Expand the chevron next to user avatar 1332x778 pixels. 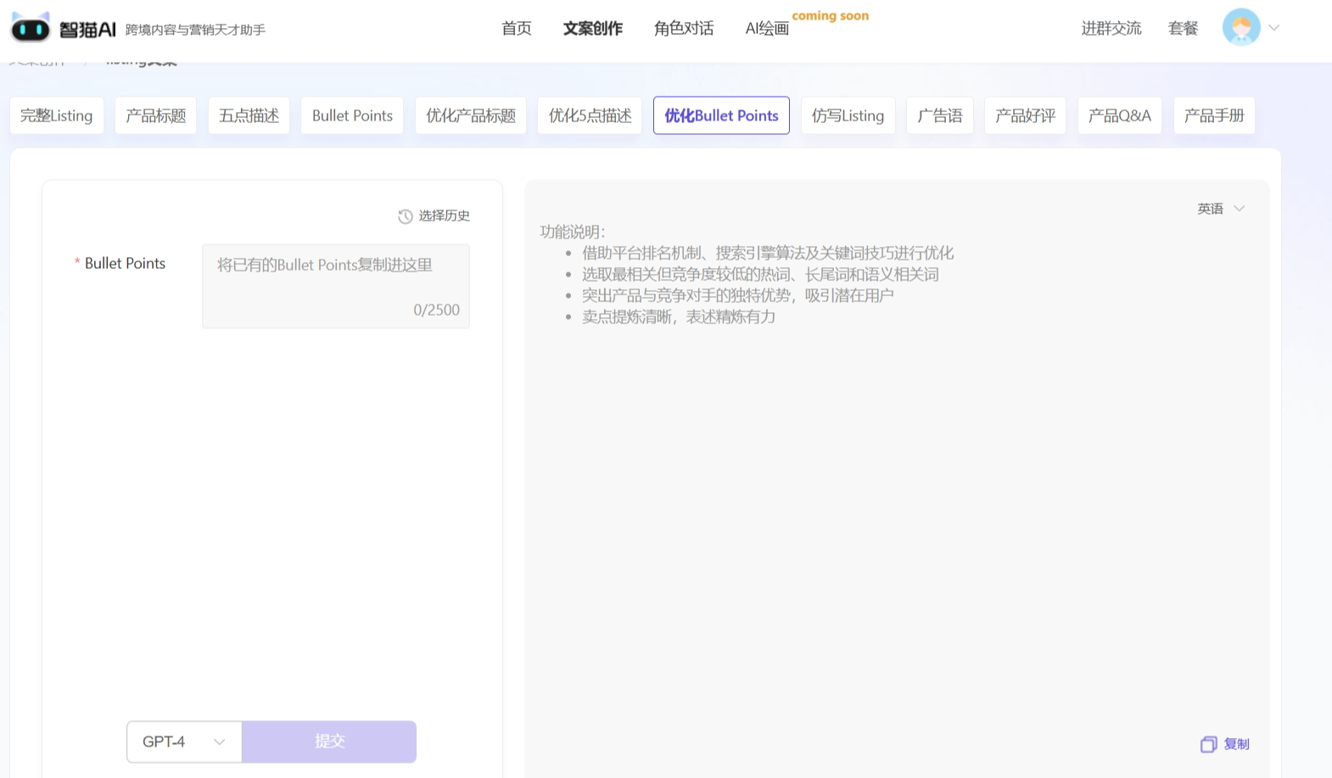click(1273, 28)
